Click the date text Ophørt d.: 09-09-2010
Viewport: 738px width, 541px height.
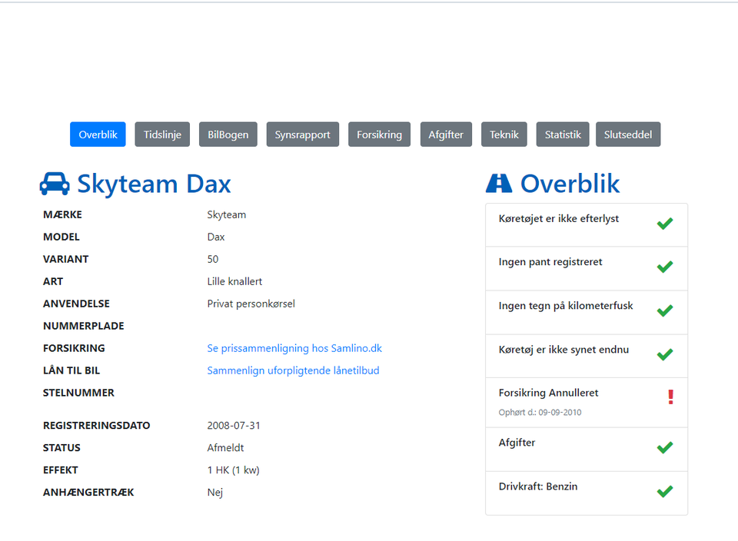coord(540,412)
